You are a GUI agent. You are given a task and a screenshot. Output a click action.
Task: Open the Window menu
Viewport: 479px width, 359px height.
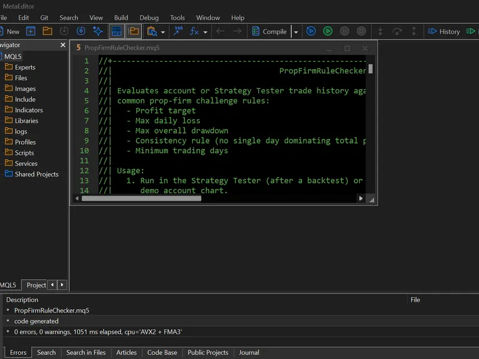(x=208, y=18)
